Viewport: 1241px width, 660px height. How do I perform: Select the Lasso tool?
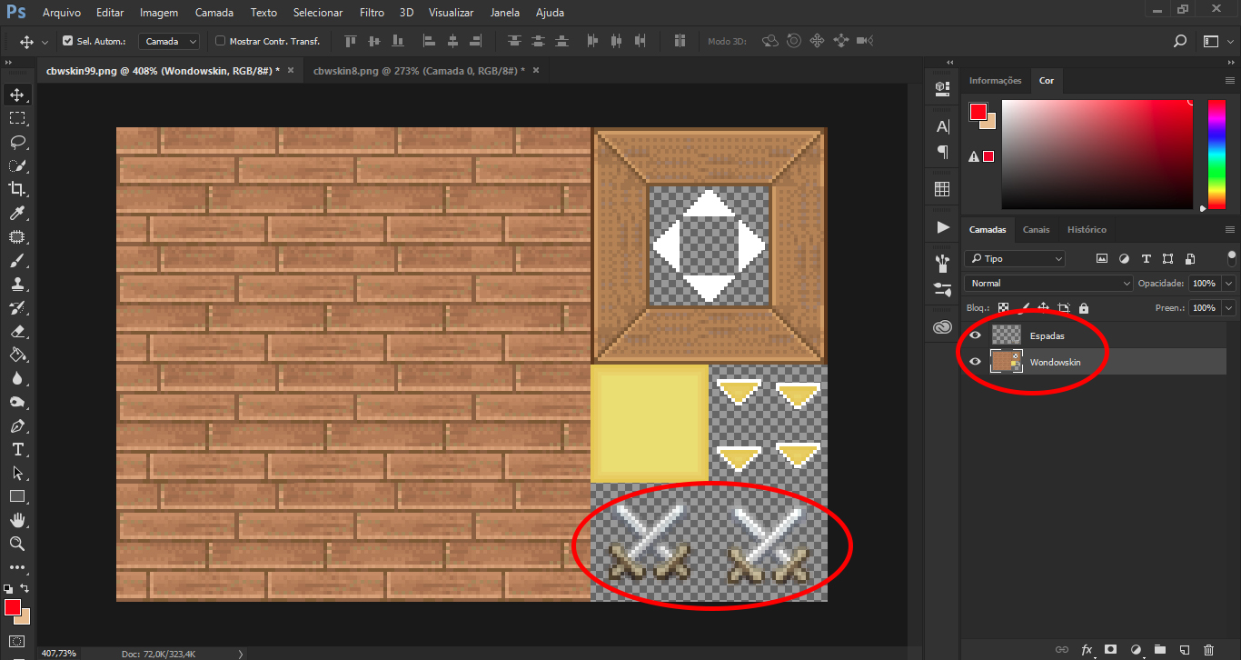point(17,142)
